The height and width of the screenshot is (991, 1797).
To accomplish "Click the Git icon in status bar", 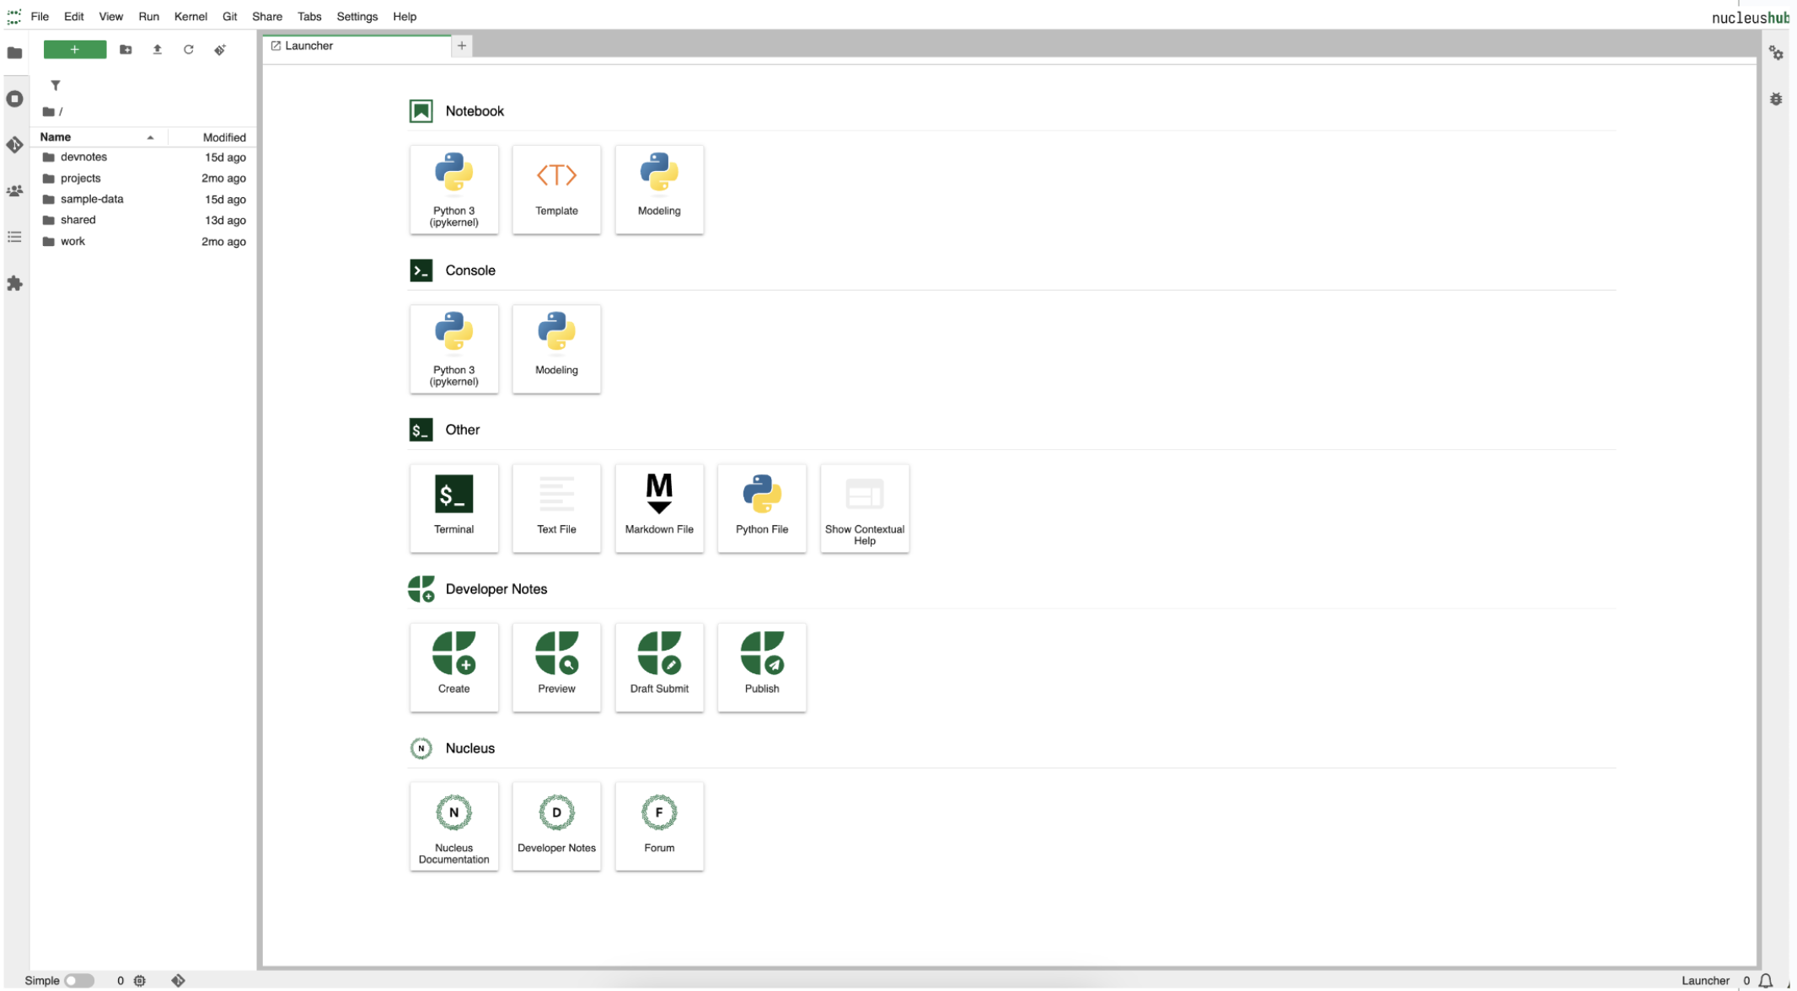I will click(178, 980).
